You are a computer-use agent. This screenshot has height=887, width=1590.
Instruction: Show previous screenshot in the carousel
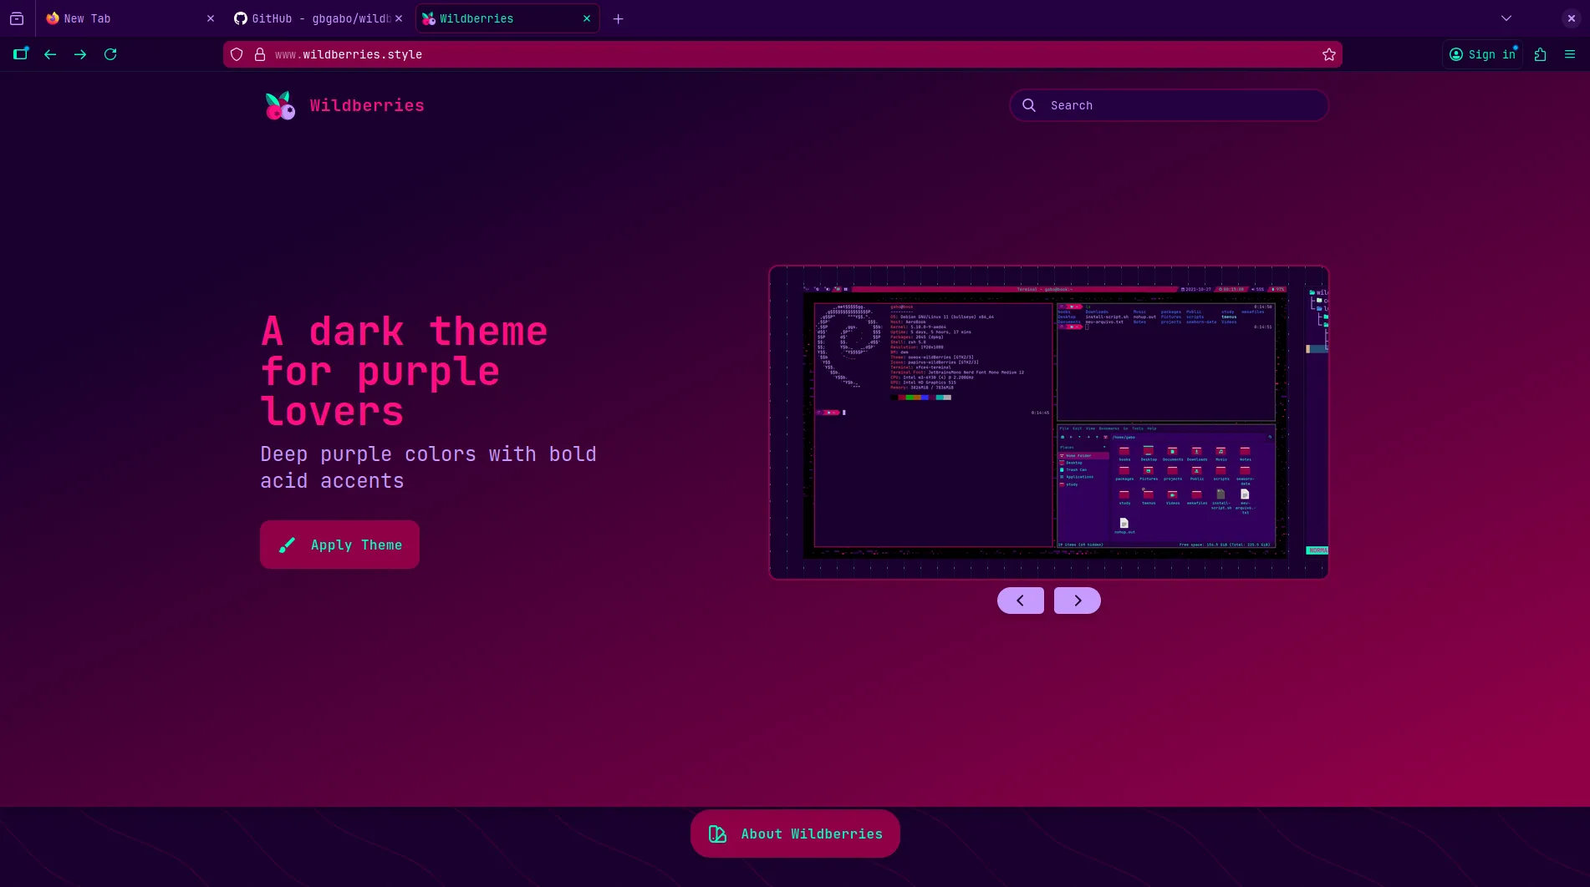[1020, 601]
